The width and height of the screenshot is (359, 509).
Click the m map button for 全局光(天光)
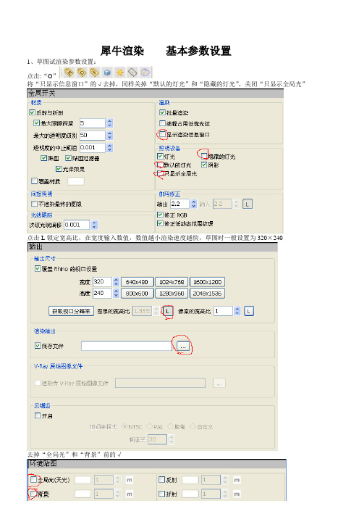[x=130, y=480]
